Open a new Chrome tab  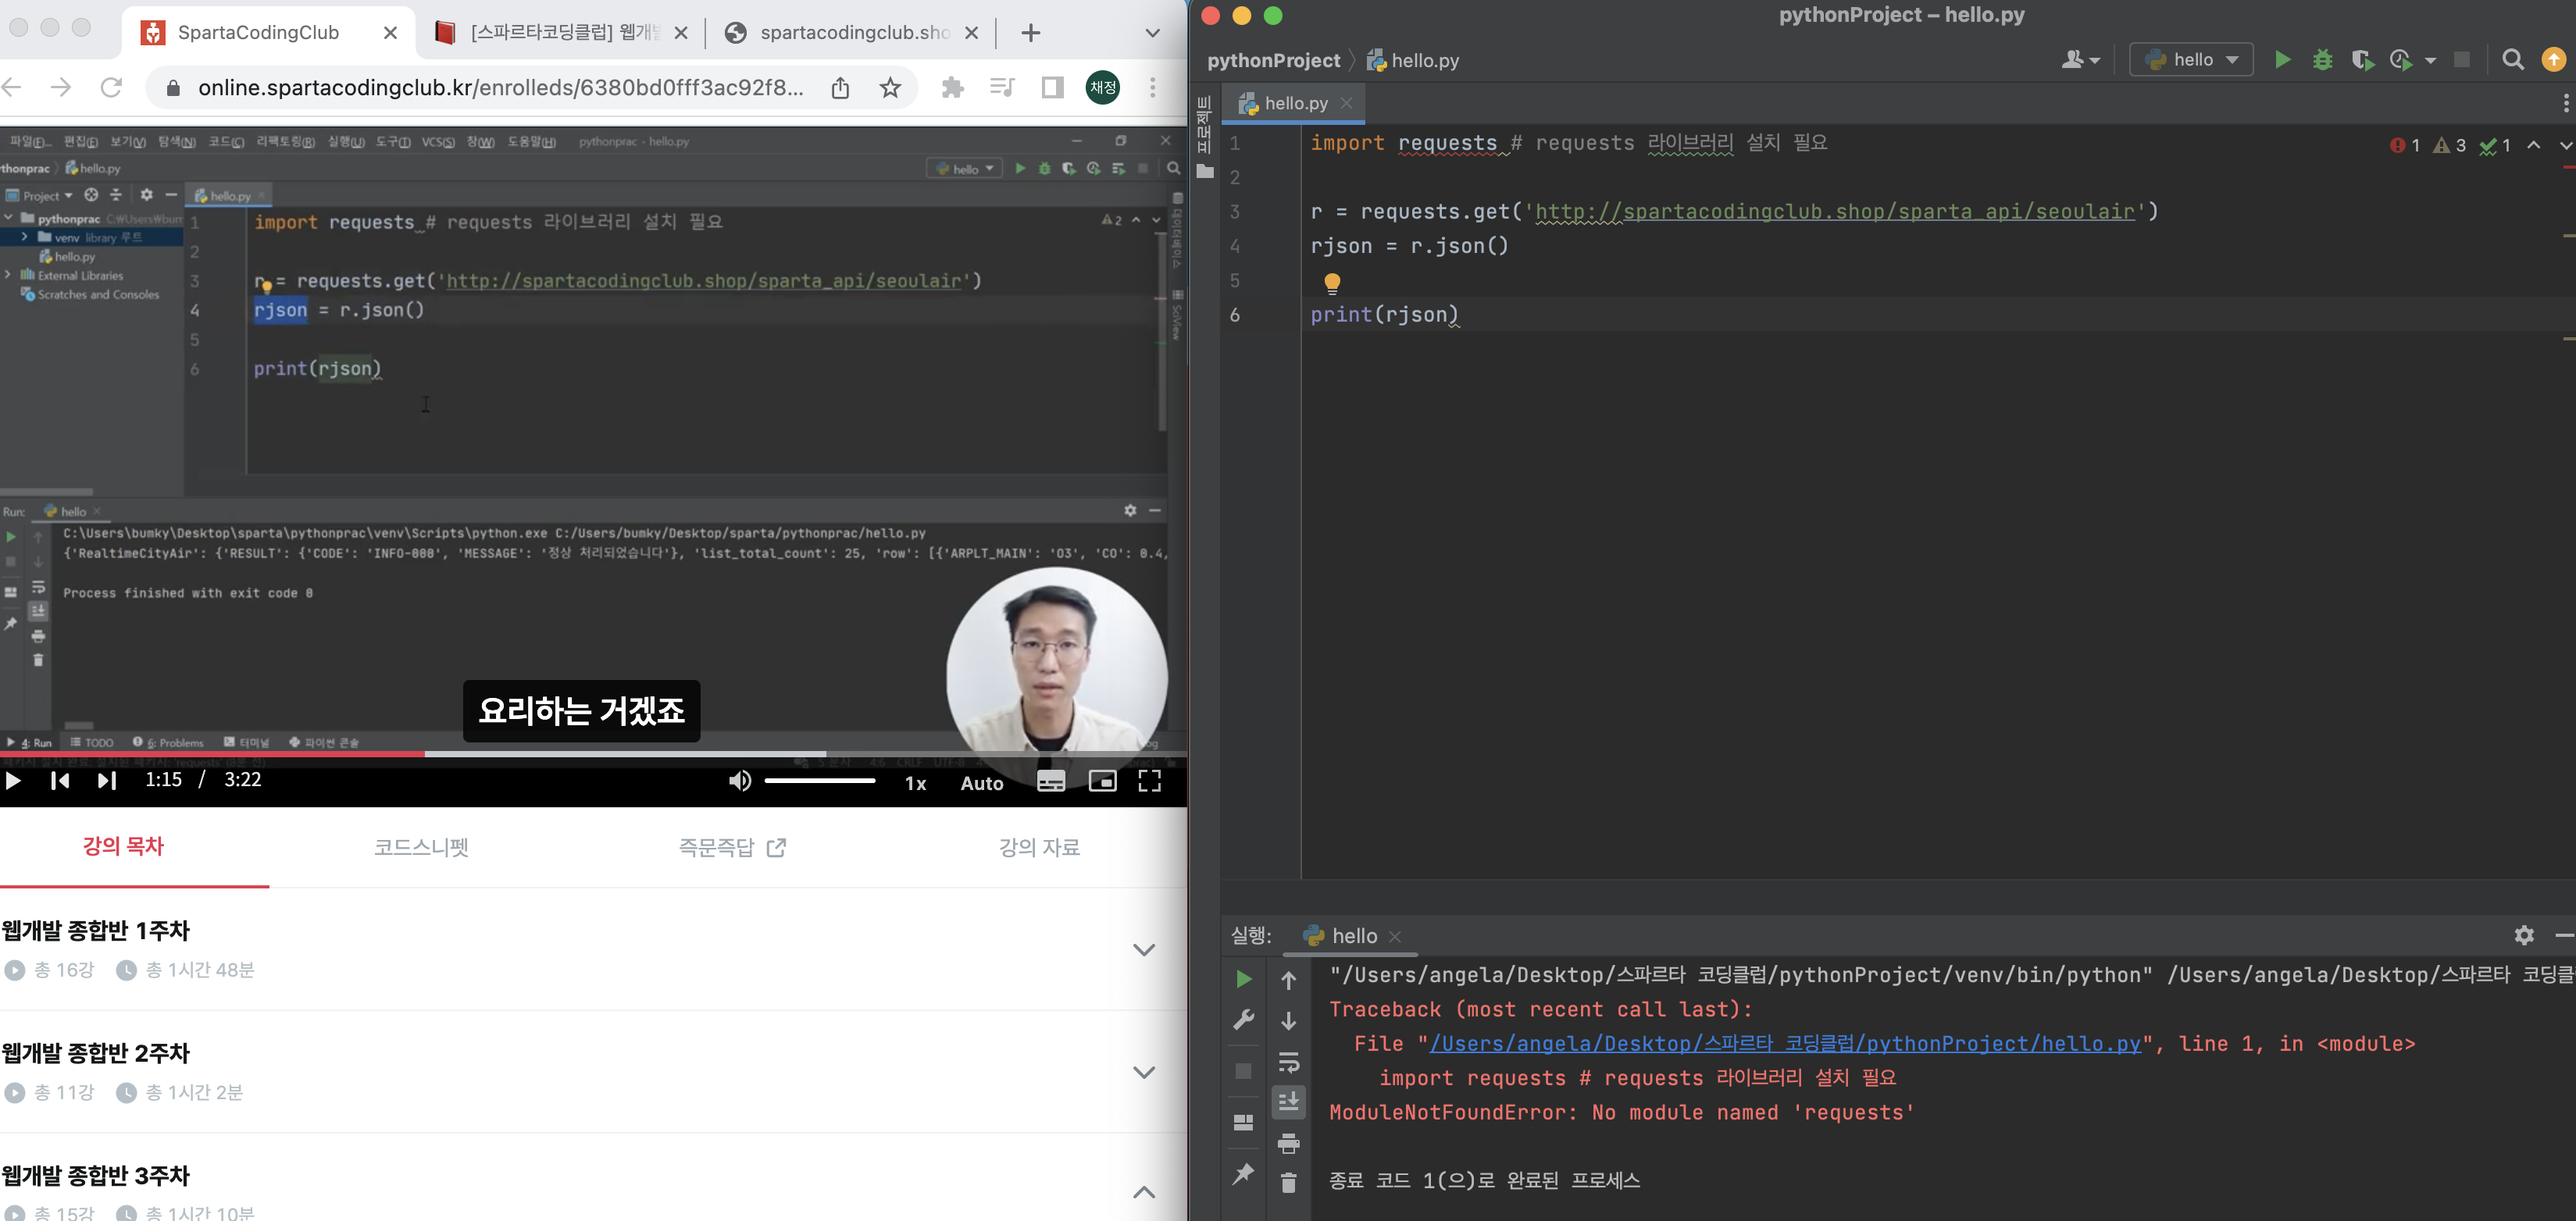(1030, 33)
